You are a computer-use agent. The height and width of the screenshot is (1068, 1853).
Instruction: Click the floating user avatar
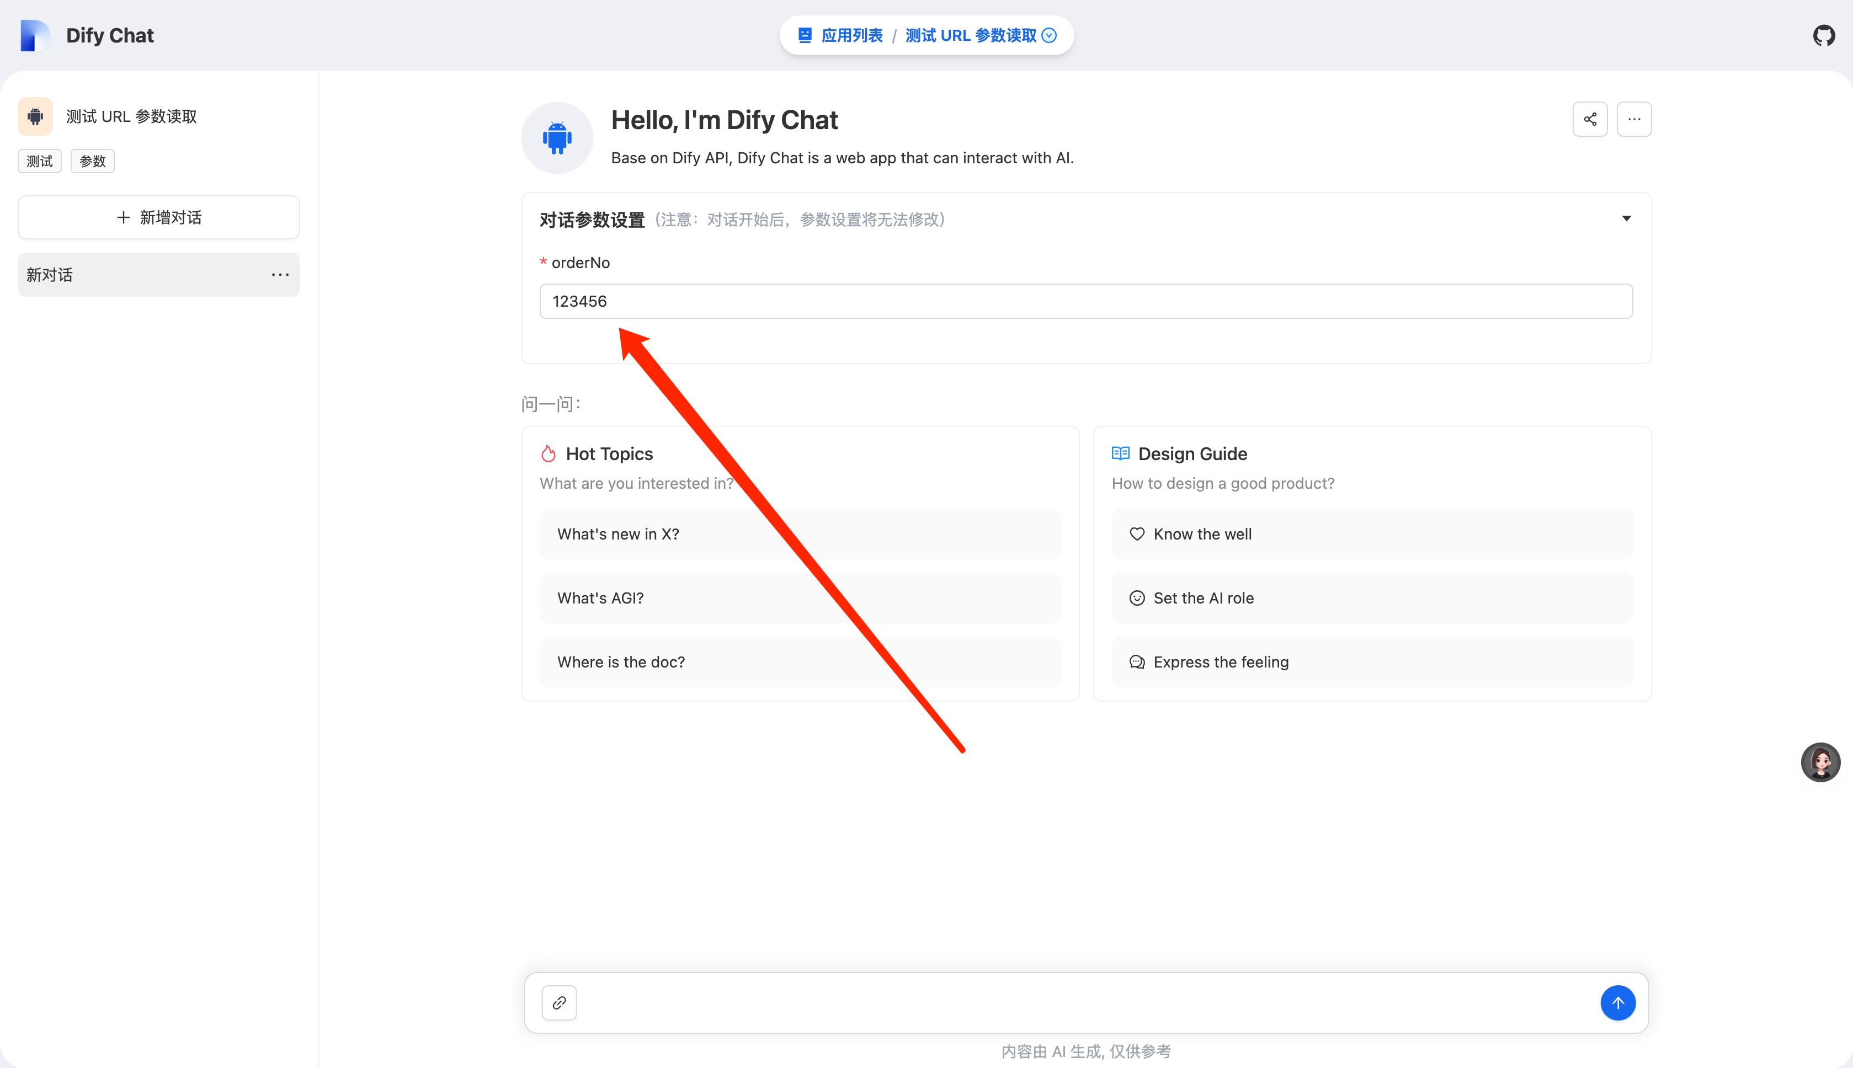pyautogui.click(x=1820, y=762)
